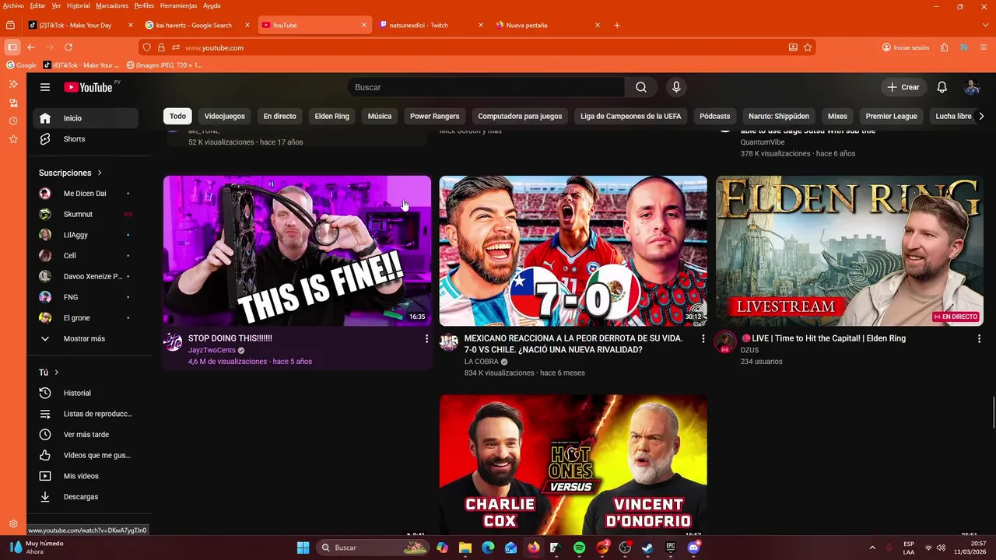
Task: Click the search magnifier button
Action: (640, 87)
